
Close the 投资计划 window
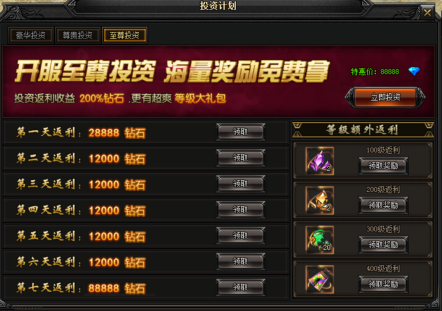[x=427, y=12]
